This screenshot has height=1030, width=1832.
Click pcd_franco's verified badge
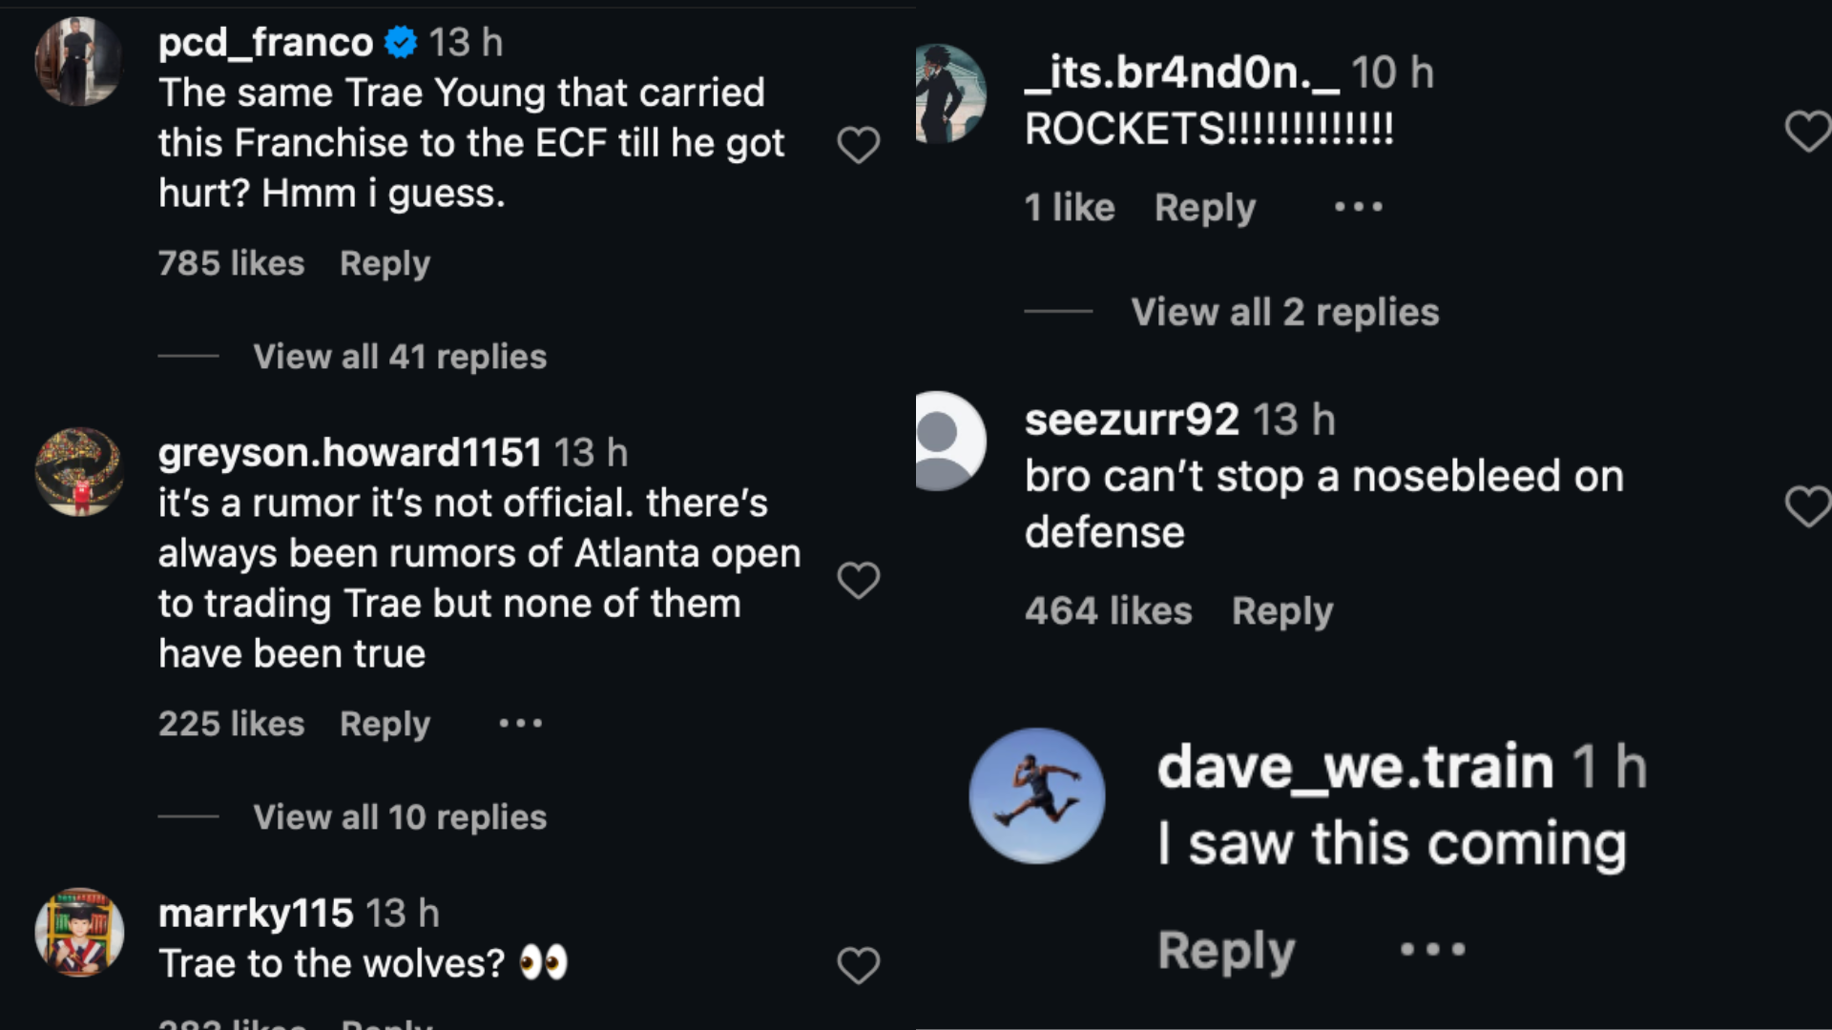pyautogui.click(x=401, y=42)
